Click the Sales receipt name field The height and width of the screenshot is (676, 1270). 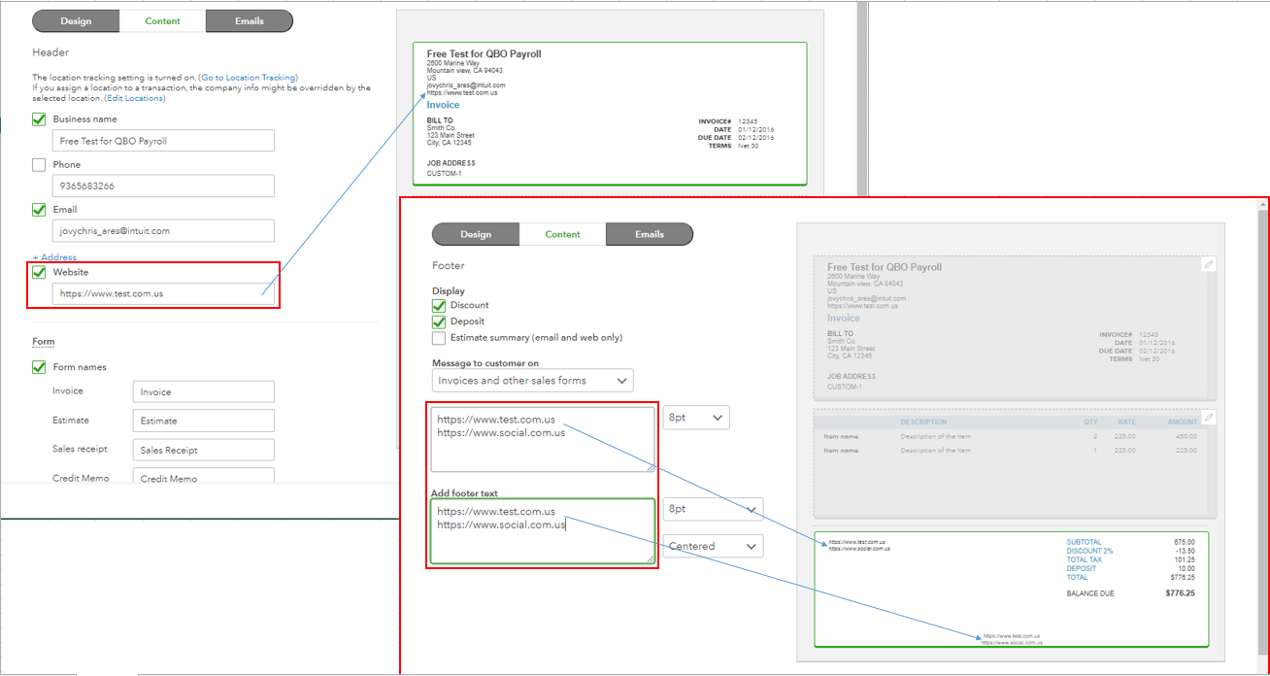203,449
